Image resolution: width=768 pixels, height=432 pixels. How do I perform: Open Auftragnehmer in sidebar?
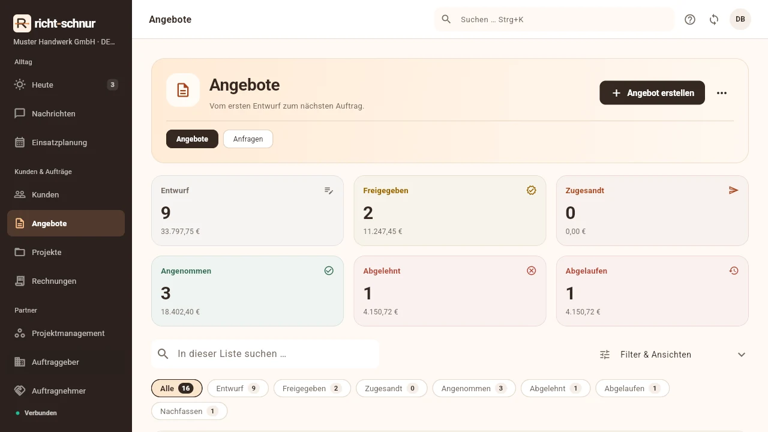point(66,391)
